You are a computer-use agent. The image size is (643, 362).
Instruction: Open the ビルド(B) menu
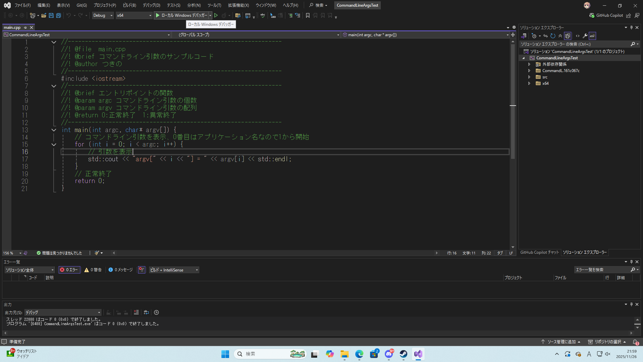(129, 5)
